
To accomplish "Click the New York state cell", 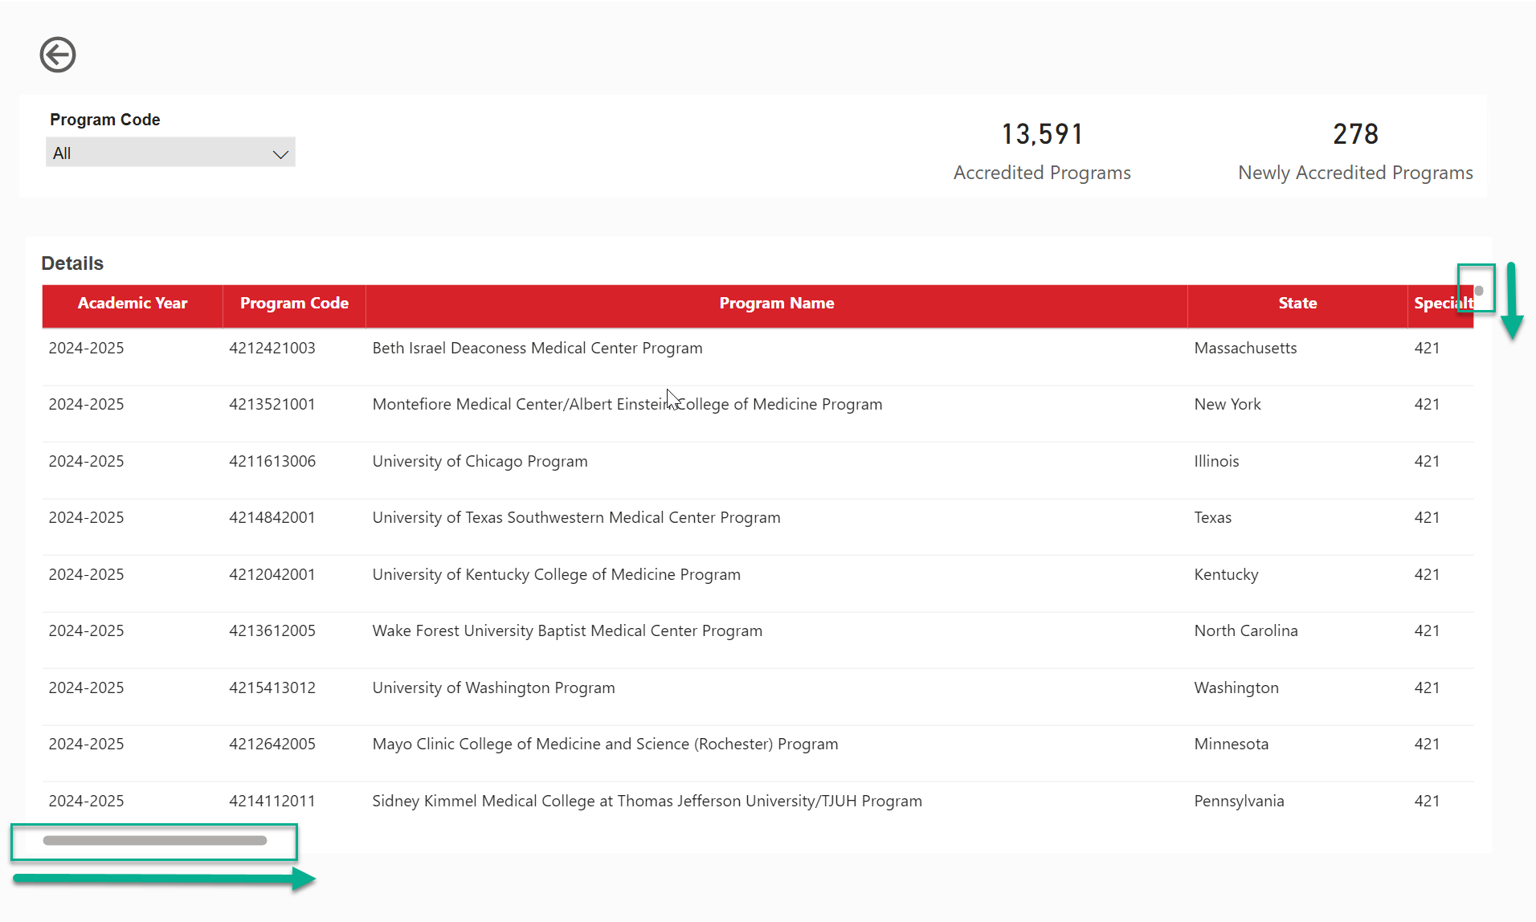I will (1228, 404).
